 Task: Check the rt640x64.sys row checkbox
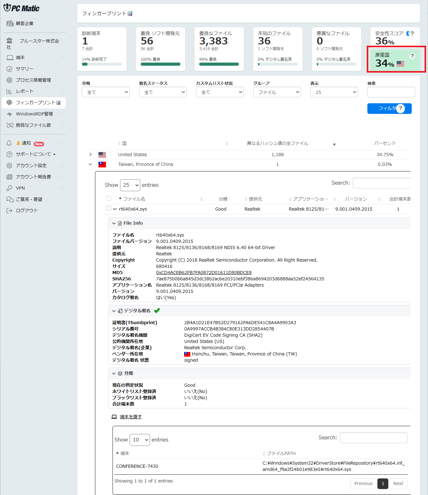point(109,208)
